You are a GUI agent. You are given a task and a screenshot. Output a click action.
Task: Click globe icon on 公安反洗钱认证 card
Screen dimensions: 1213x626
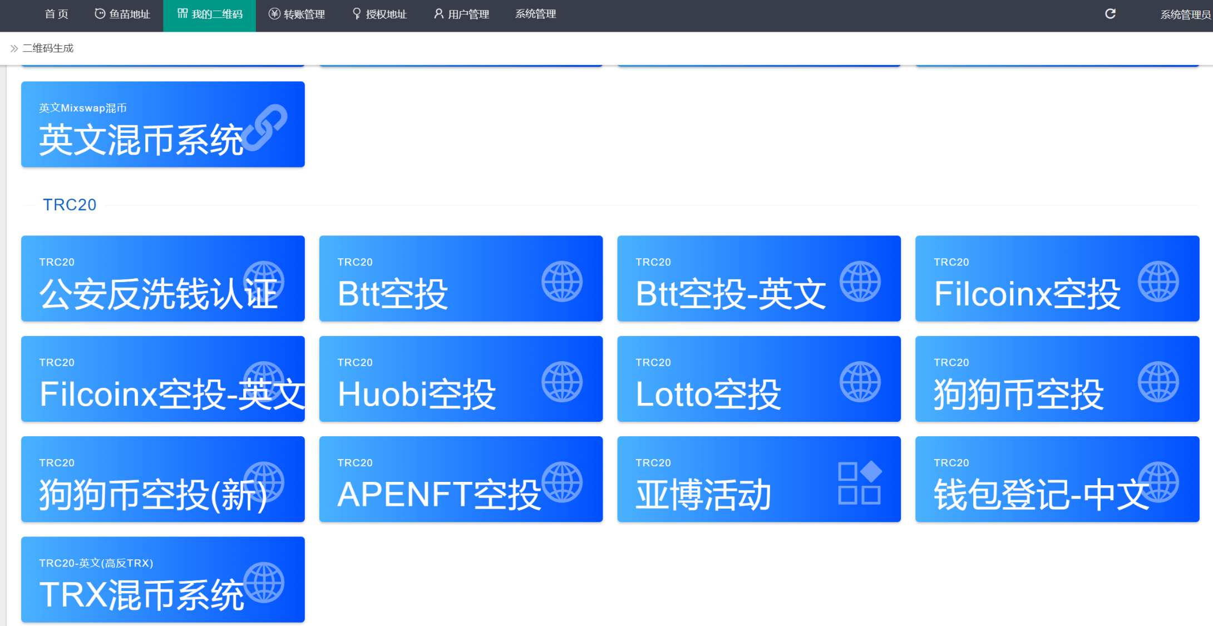click(x=264, y=282)
